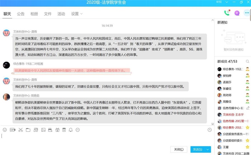Click the 关闭(C) button
Image resolution: width=251 pixels, height=155 pixels.
[x=179, y=150]
